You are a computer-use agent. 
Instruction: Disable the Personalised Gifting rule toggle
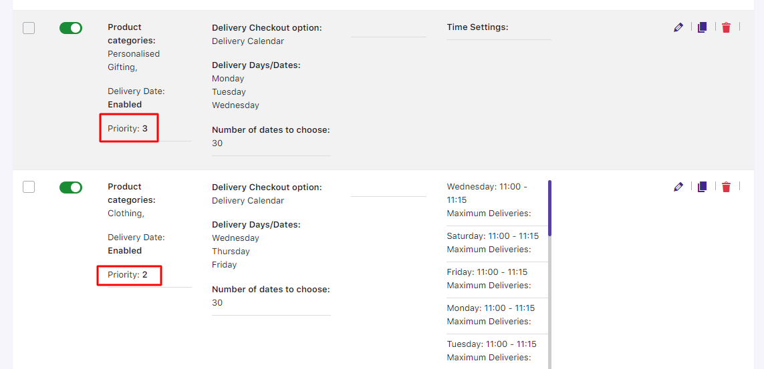coord(71,28)
